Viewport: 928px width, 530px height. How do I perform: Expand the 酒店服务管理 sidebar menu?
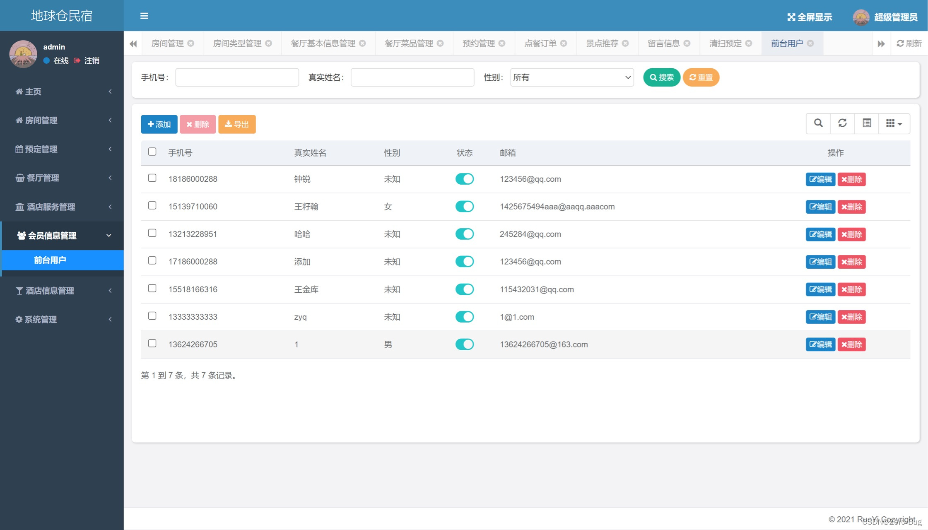pos(62,207)
